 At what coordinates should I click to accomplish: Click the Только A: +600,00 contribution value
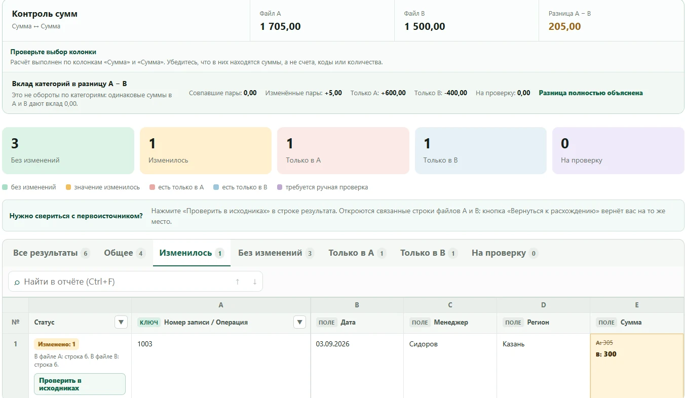(378, 93)
